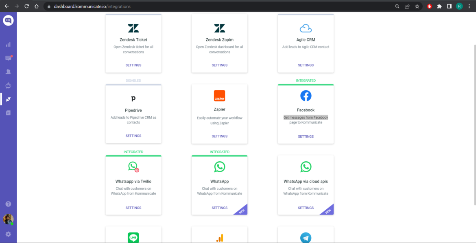The height and width of the screenshot is (243, 476).
Task: Open the Conversations chat icon in sidebar
Action: click(8, 58)
